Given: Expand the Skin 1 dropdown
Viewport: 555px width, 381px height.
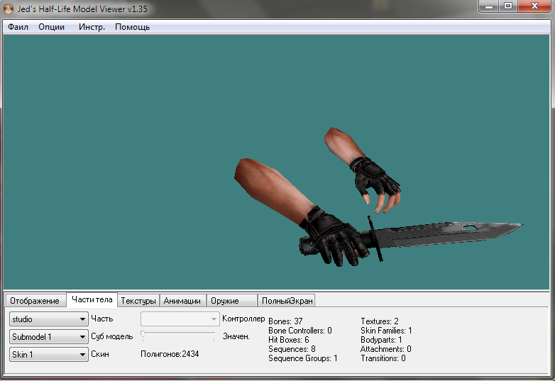Looking at the screenshot, I should coord(49,354).
